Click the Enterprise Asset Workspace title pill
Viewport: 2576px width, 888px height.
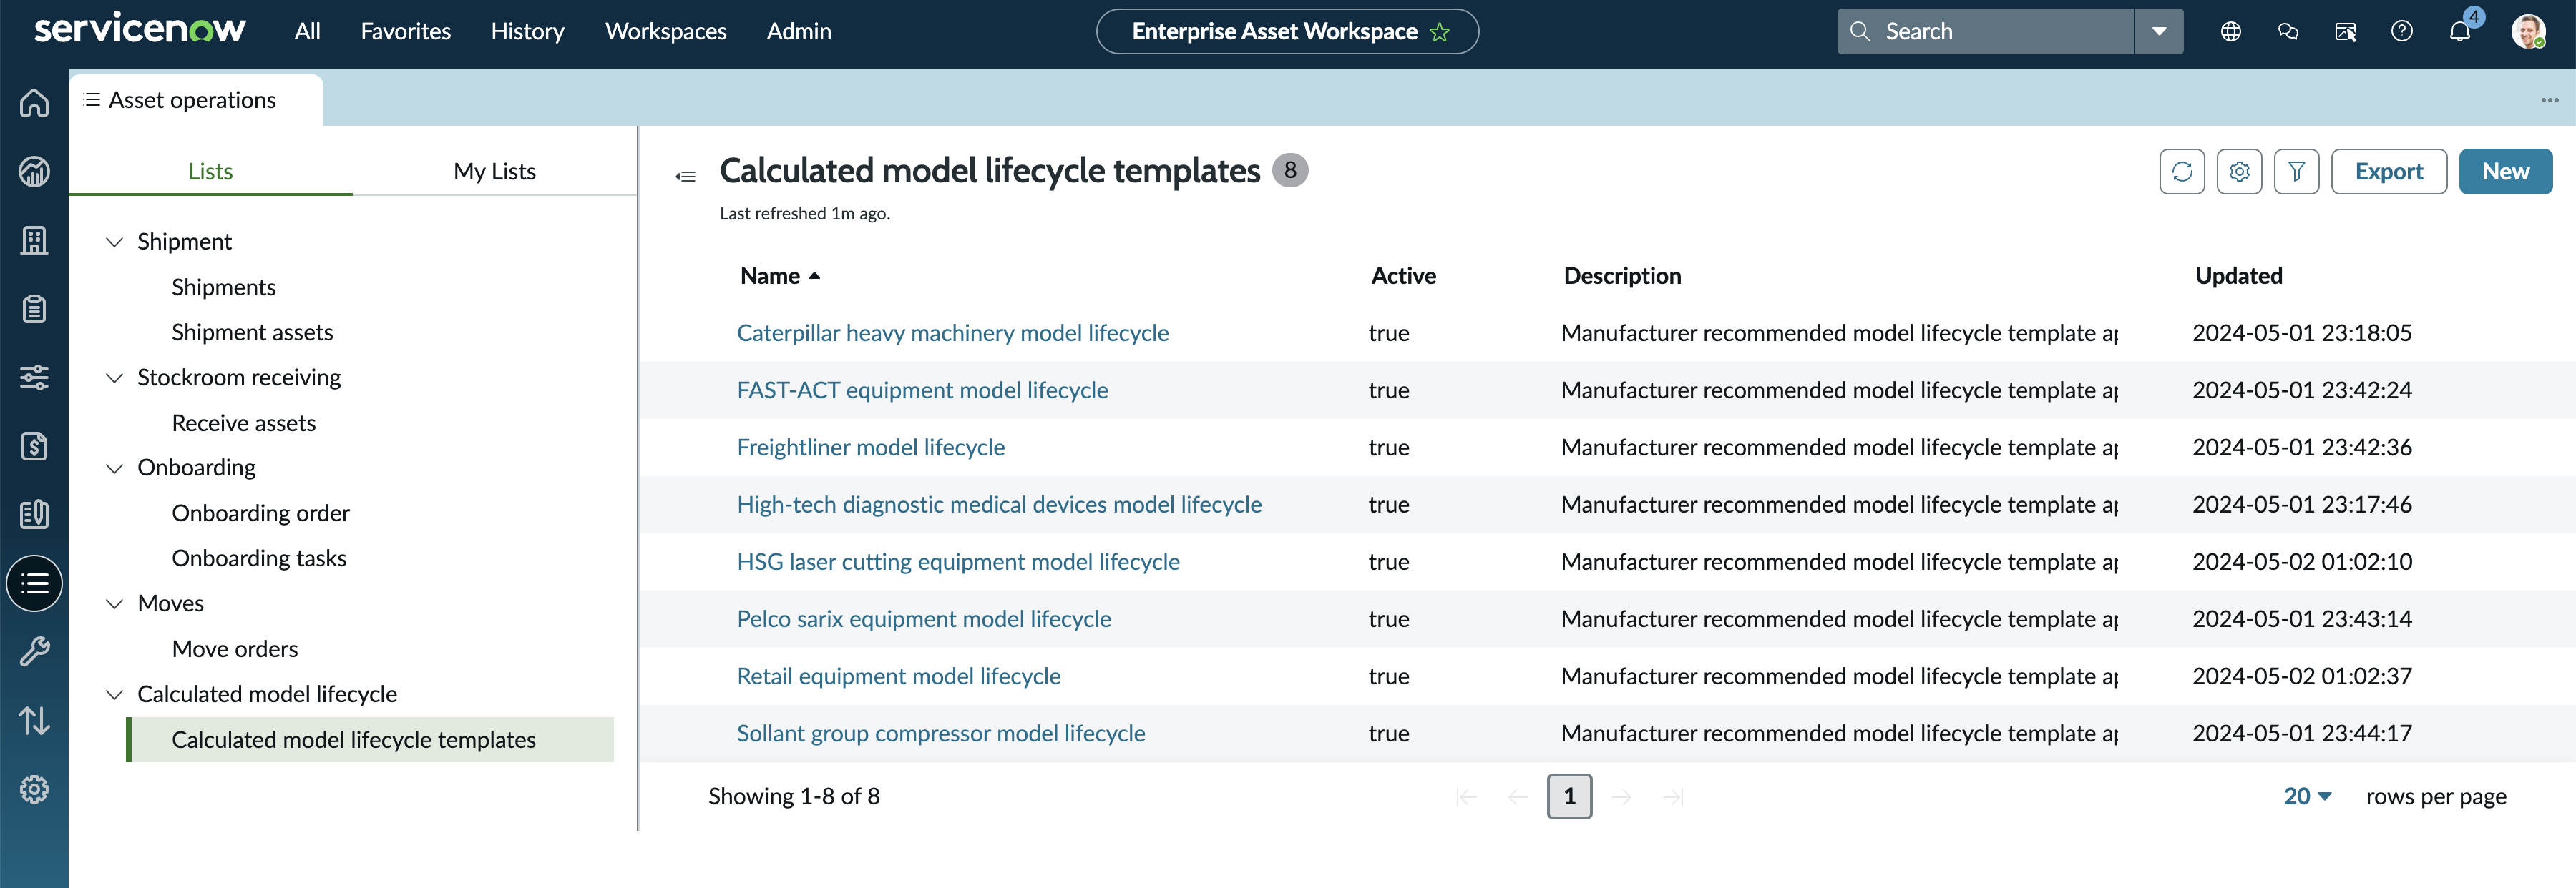click(1287, 32)
